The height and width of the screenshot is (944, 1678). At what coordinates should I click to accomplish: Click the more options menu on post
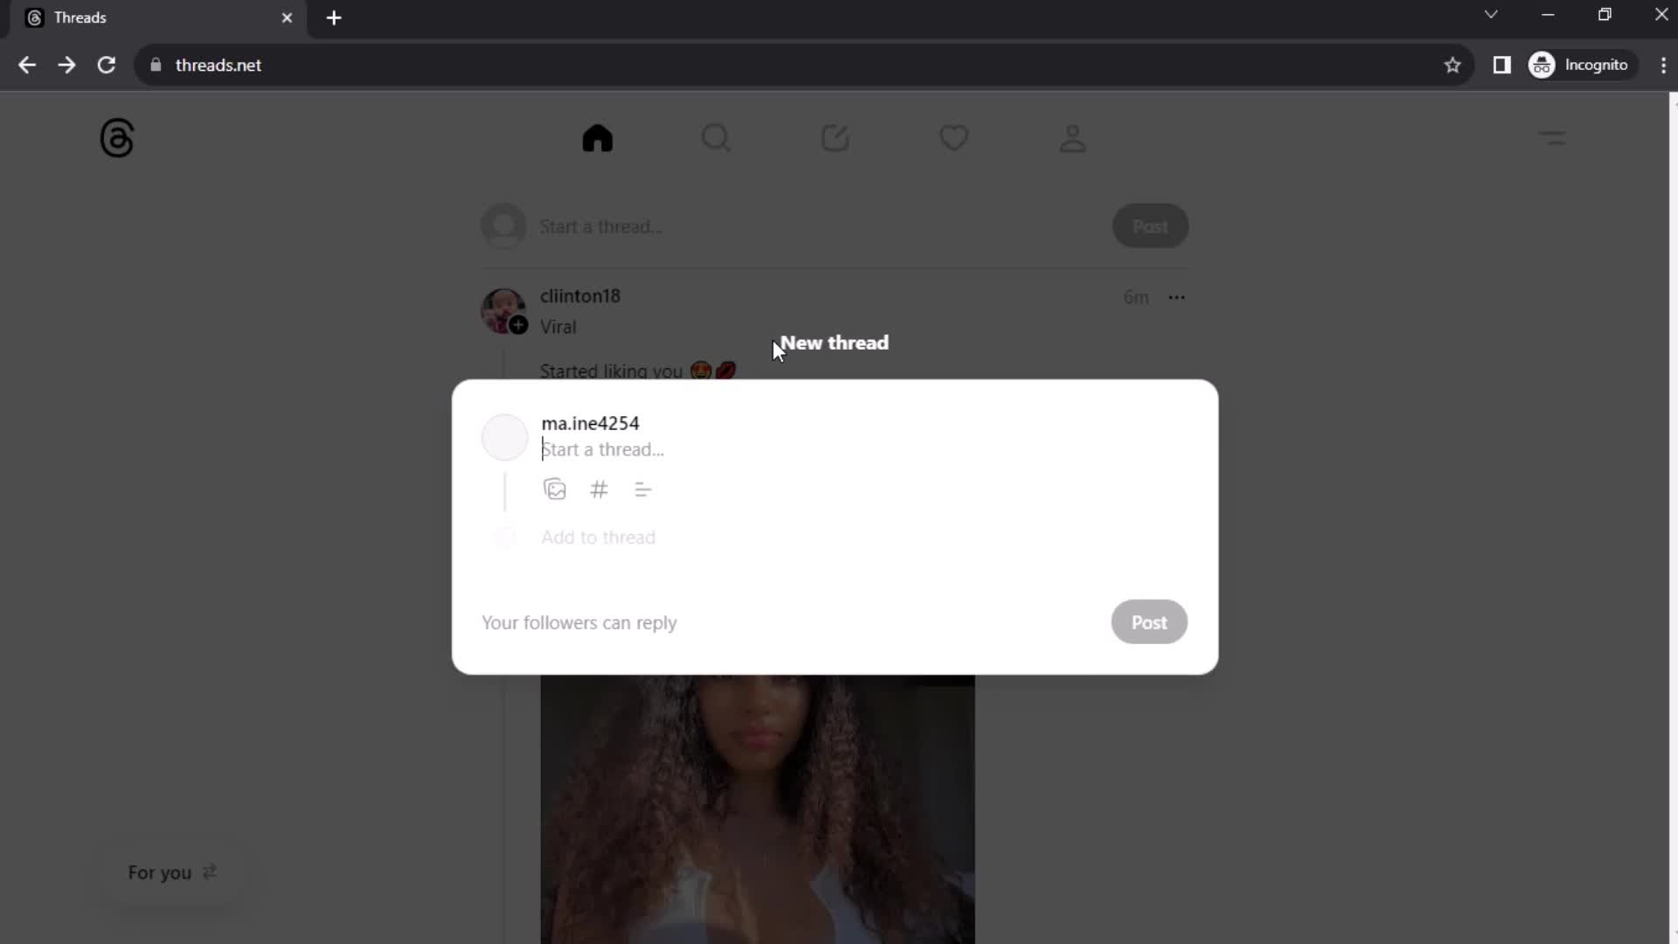point(1178,297)
